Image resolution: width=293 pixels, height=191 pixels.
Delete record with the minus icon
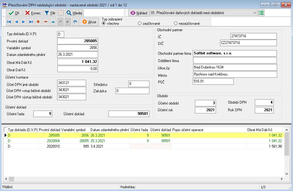46,22
